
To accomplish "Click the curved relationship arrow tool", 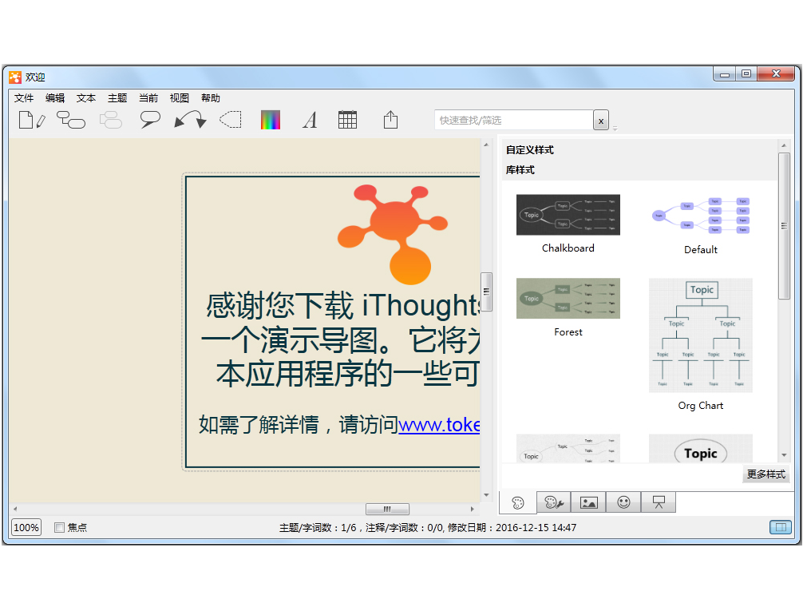I will click(189, 119).
